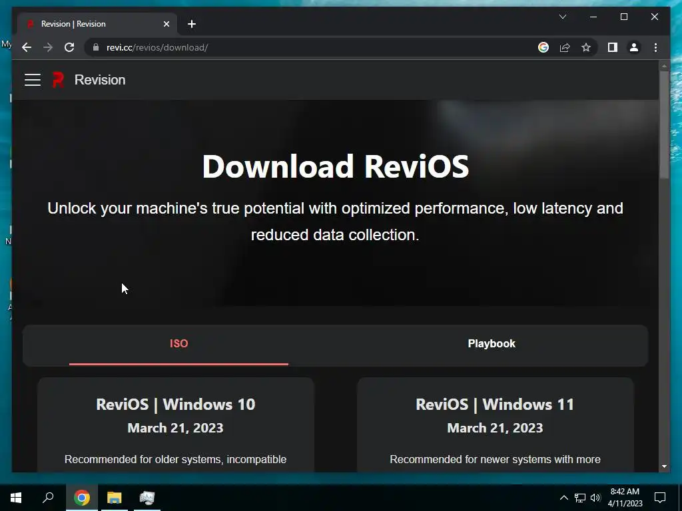Click the Download ReviOS headline

pyautogui.click(x=336, y=166)
